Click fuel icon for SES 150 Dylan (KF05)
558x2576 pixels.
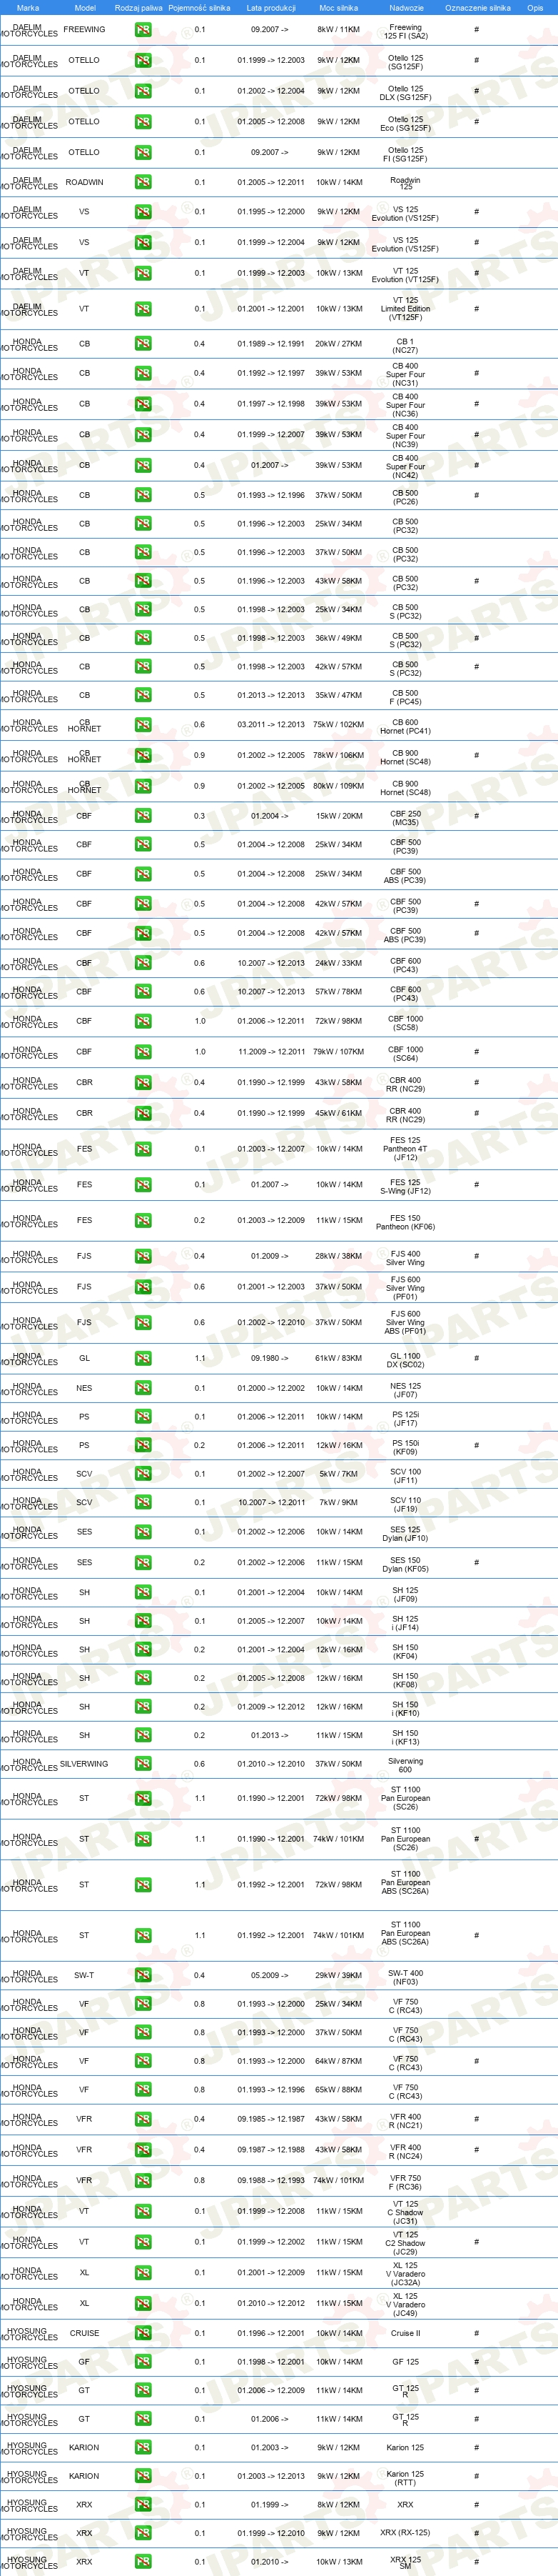tap(143, 1563)
